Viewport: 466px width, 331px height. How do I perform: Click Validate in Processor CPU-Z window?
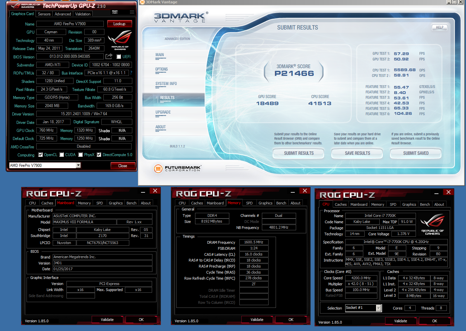[401, 321]
